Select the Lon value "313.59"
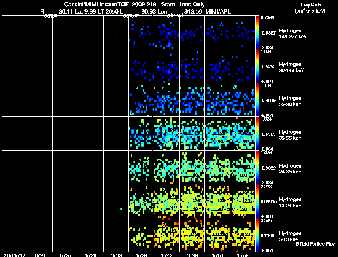338x257 pixels. pyautogui.click(x=193, y=11)
